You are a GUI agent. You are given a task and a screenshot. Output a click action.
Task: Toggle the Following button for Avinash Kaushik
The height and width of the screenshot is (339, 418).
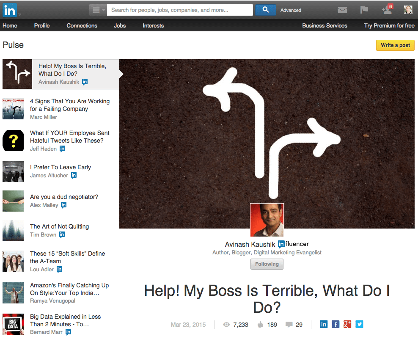[267, 264]
